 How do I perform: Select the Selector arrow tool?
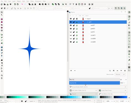click(2, 12)
